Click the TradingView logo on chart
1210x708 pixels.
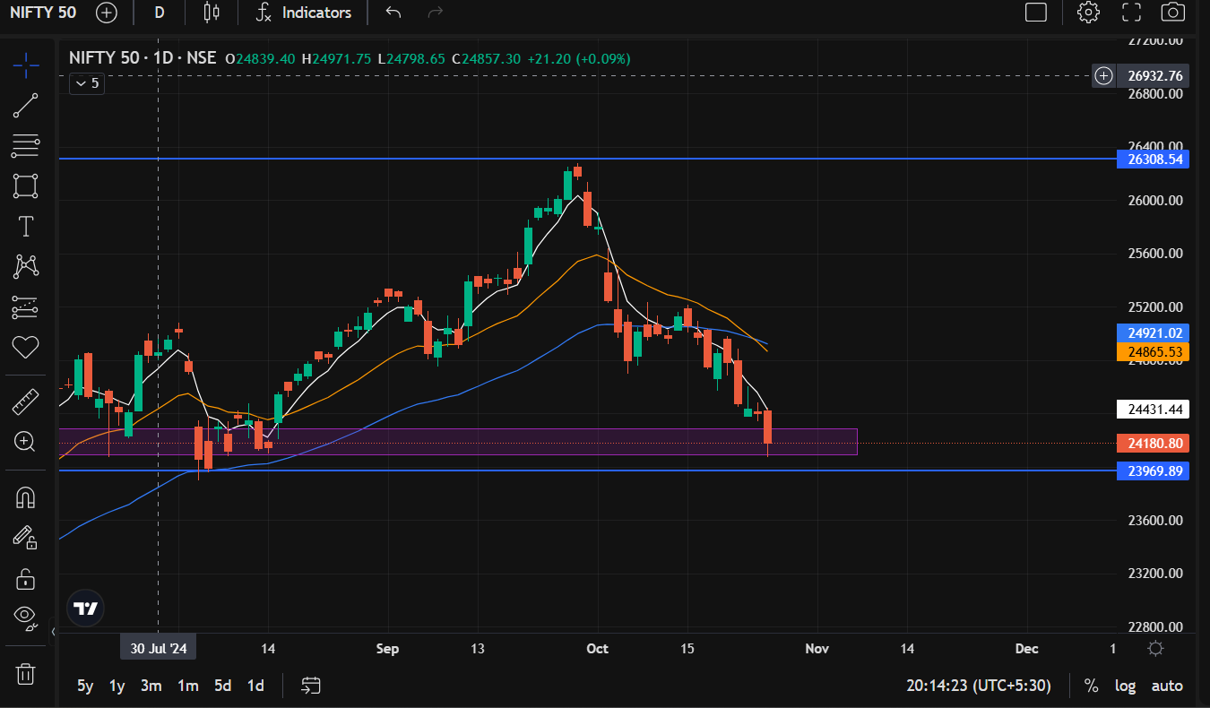pos(85,609)
